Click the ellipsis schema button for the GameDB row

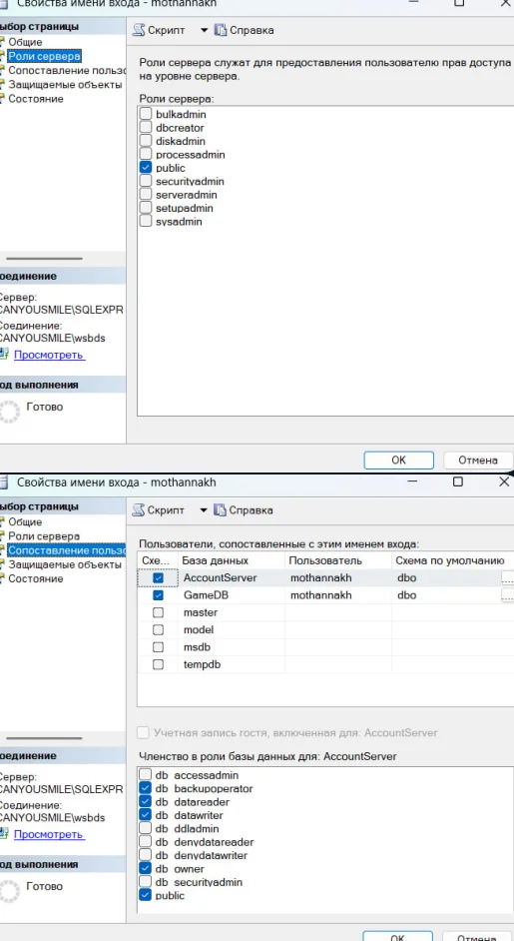pos(507,595)
